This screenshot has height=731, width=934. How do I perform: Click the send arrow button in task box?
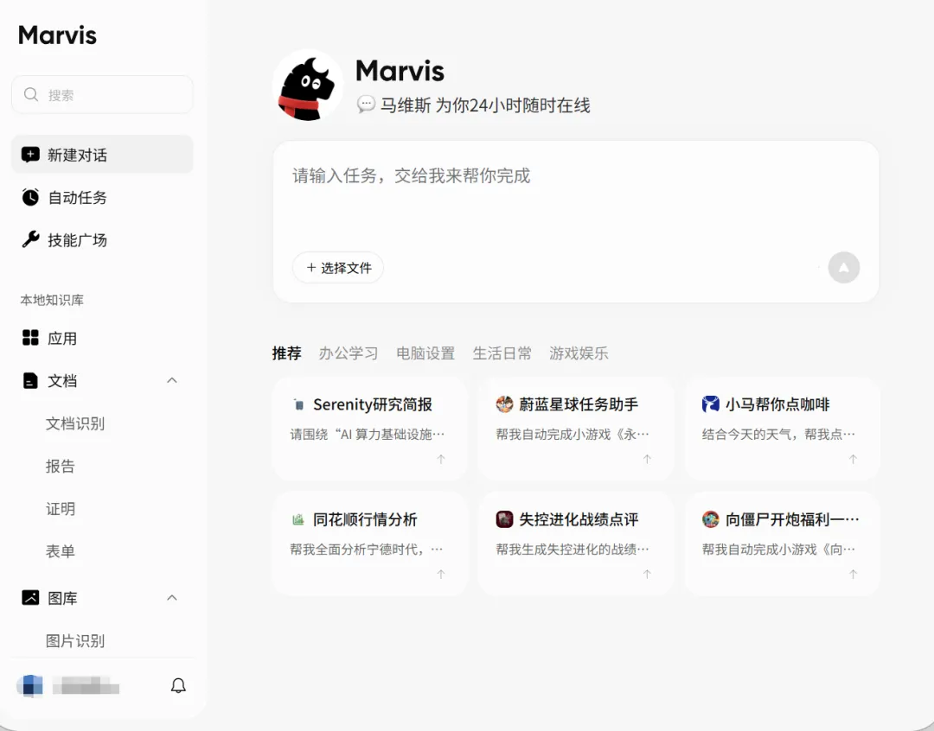[844, 268]
